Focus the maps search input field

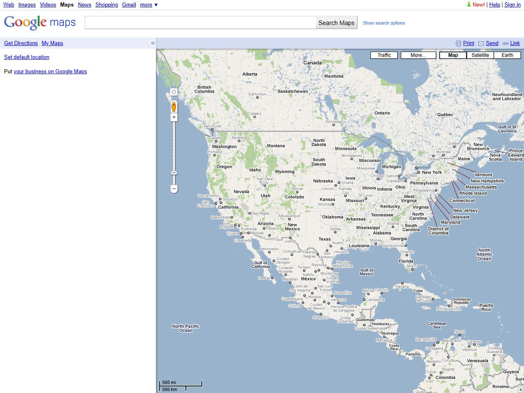pyautogui.click(x=200, y=23)
